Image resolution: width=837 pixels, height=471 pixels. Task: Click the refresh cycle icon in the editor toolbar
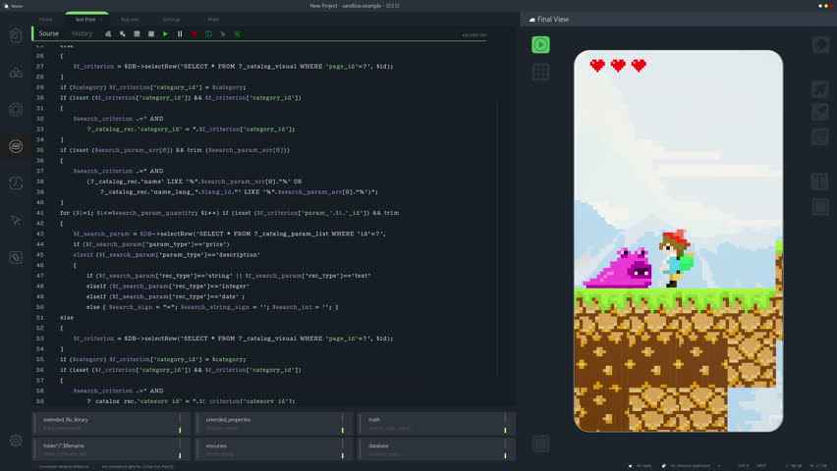point(208,34)
